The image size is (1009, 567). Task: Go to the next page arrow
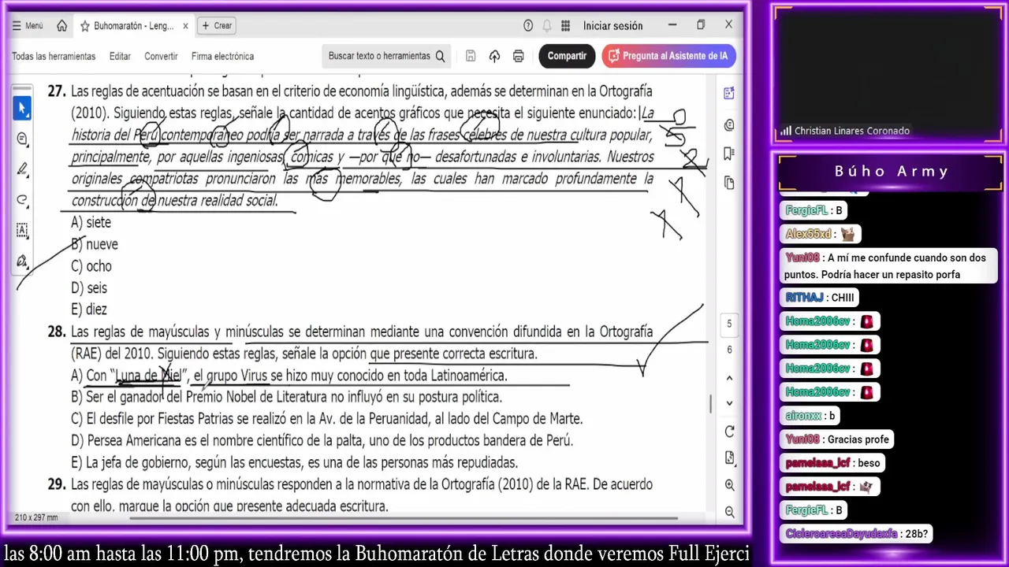click(x=729, y=403)
